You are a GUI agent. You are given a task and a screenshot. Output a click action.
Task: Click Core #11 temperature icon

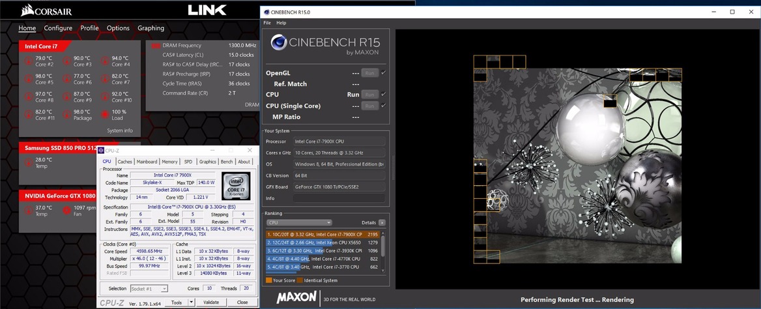pyautogui.click(x=29, y=115)
